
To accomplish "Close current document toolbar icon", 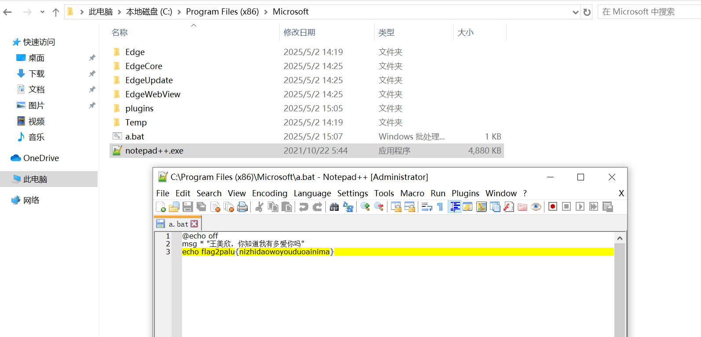I will pyautogui.click(x=215, y=207).
